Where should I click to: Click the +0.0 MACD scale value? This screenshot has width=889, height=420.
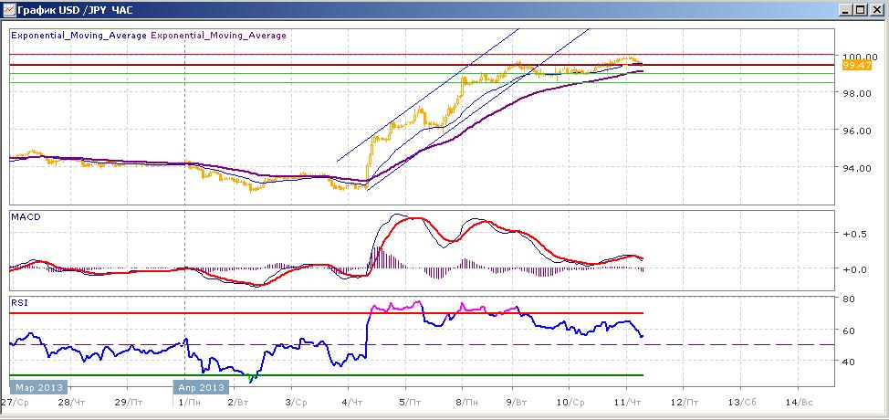pyautogui.click(x=854, y=269)
